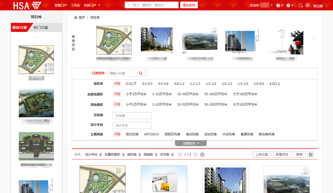The image size is (333, 193).
Task: Open folder placeholder thumbnail in results
Action: (x=164, y=179)
